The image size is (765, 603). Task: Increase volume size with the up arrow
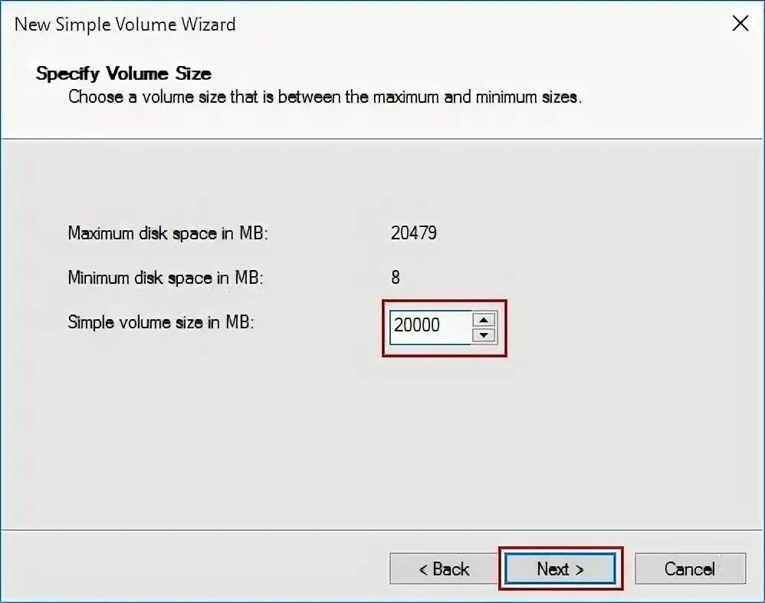[484, 320]
